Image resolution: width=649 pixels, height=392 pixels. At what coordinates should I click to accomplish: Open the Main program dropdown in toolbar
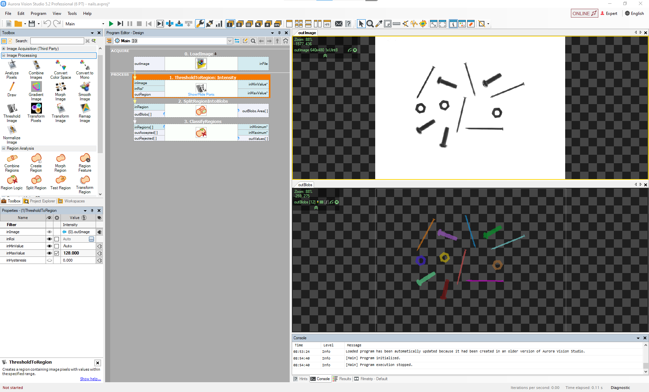click(x=103, y=24)
